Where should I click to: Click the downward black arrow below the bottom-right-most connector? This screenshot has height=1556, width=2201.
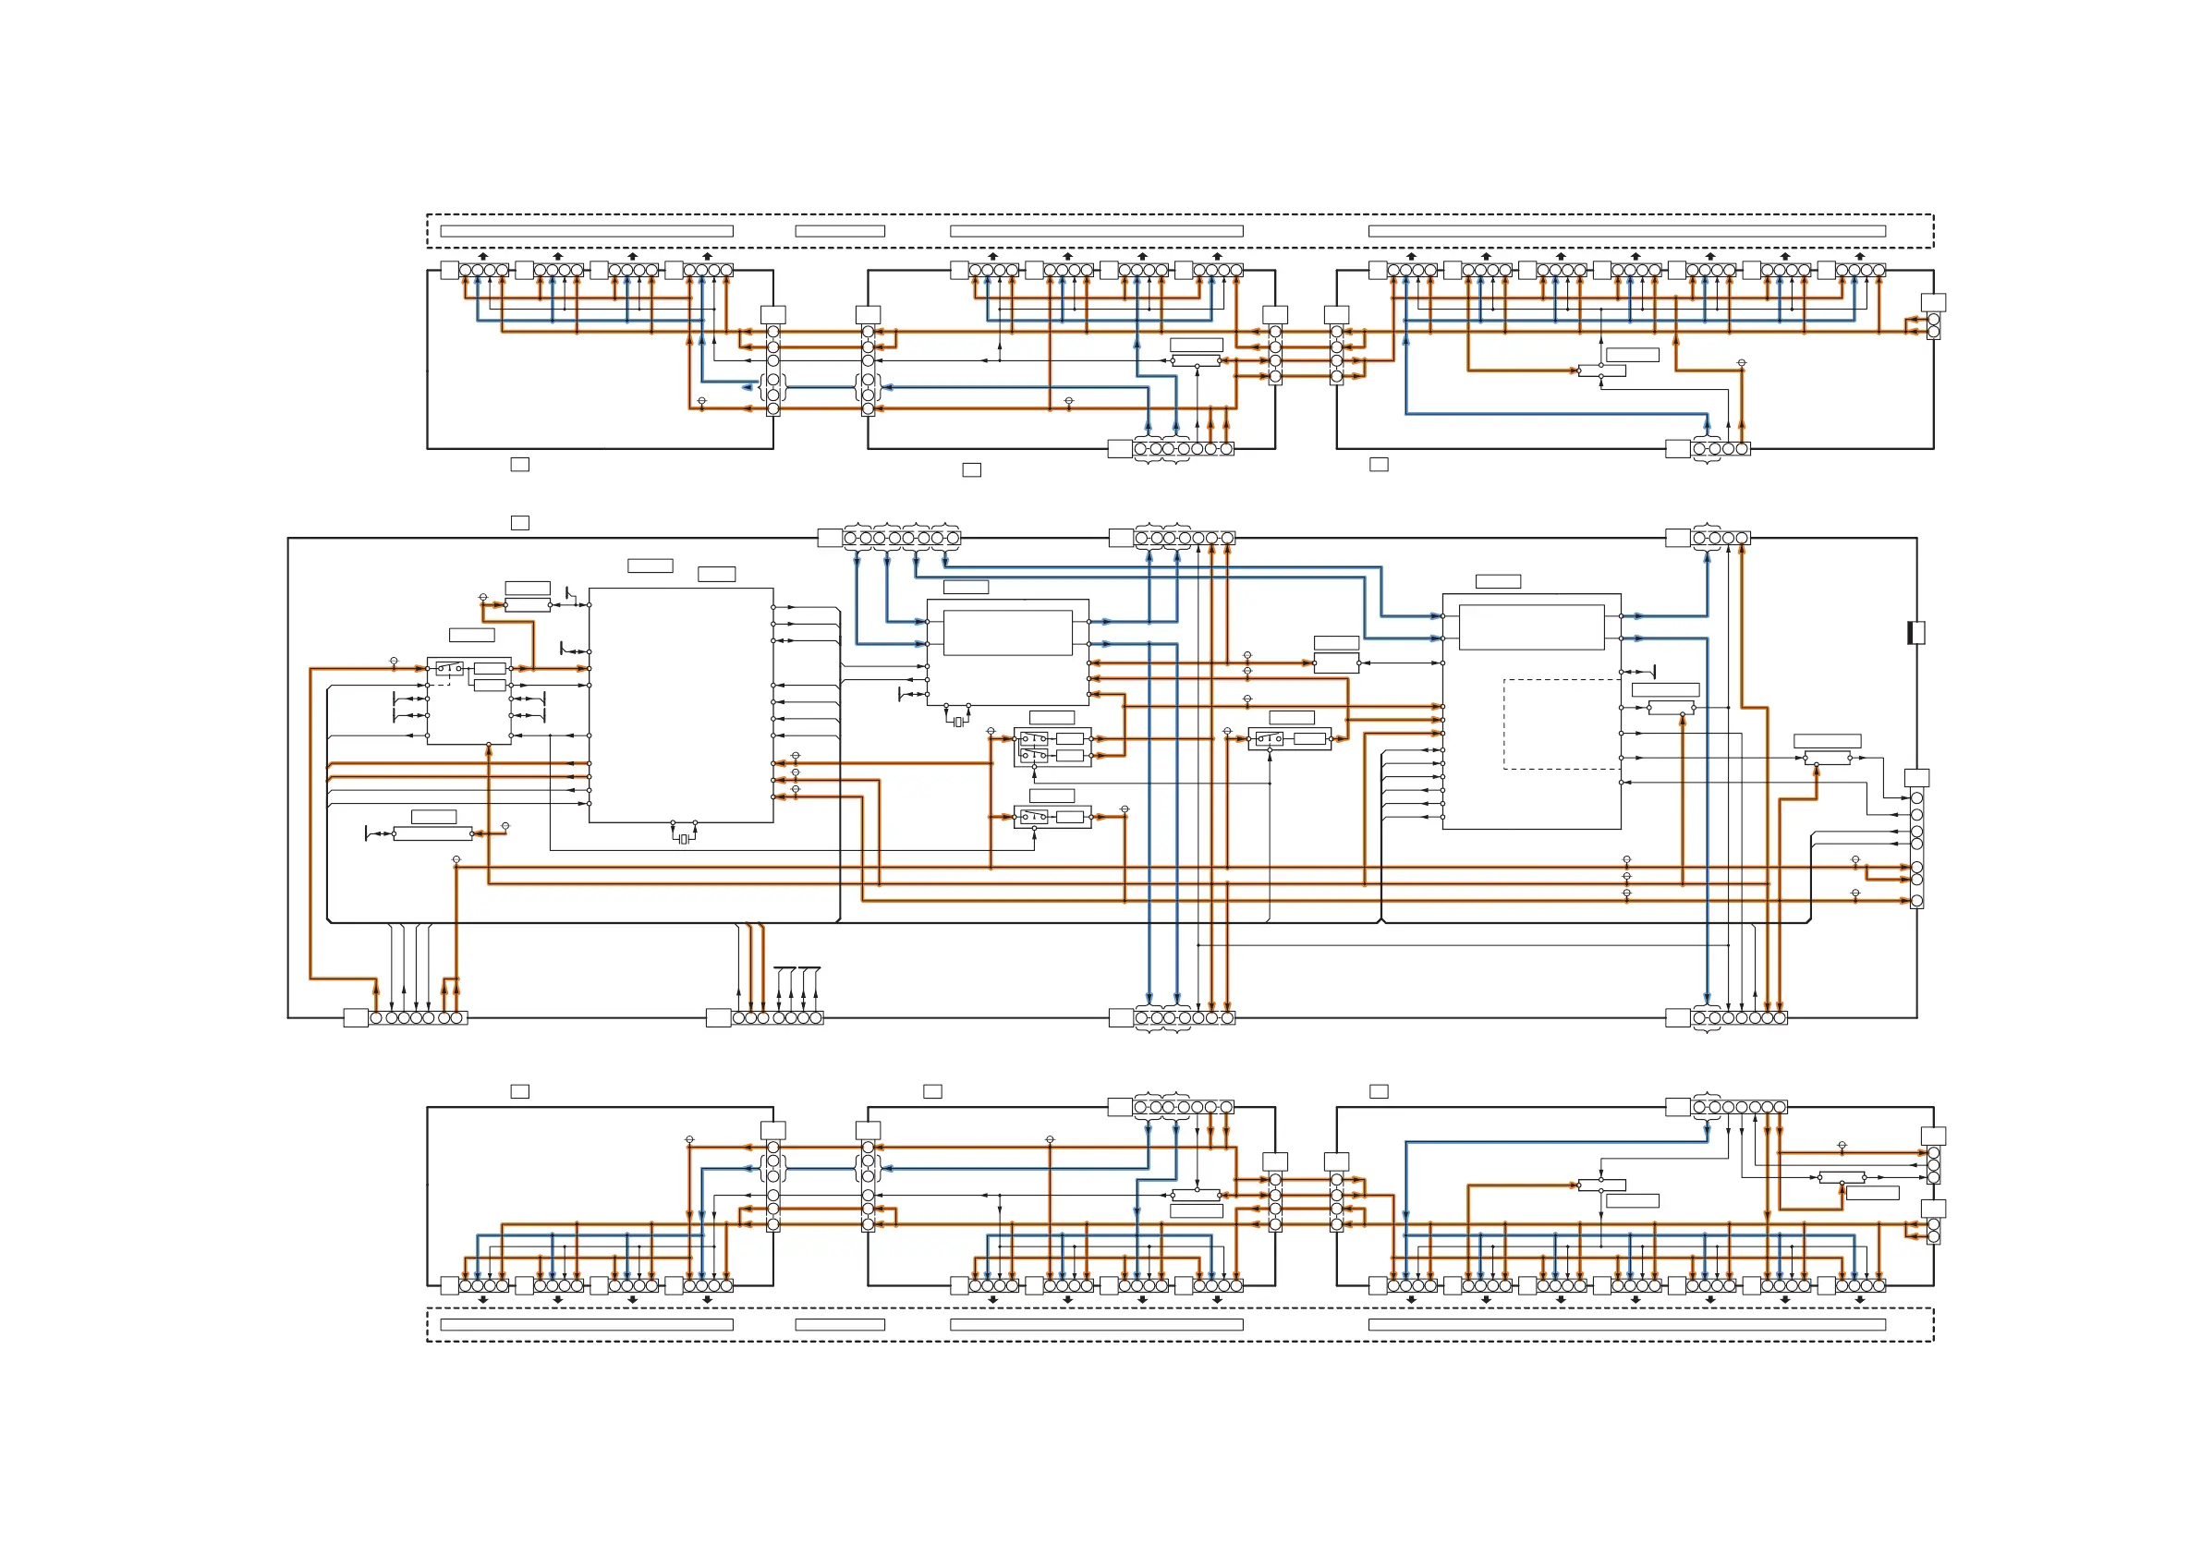tap(1860, 1300)
